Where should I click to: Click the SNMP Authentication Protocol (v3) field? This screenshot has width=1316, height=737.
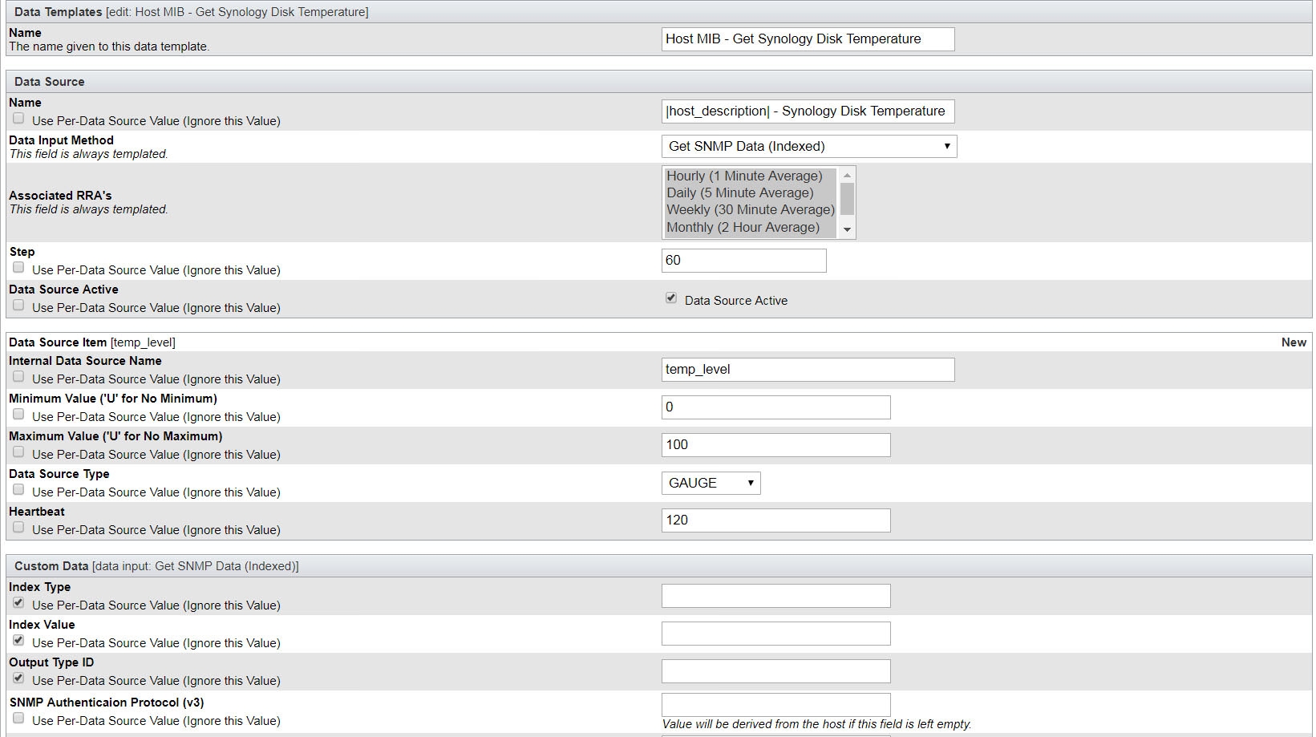(775, 705)
